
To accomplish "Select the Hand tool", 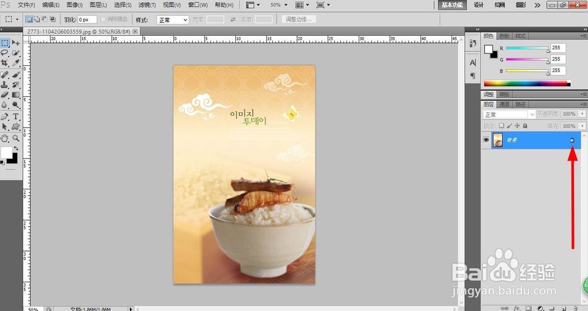I will 5,138.
